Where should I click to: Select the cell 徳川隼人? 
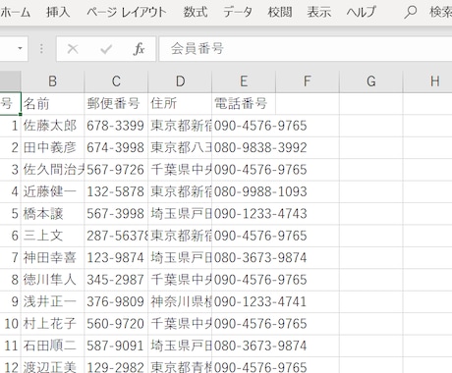pos(52,280)
